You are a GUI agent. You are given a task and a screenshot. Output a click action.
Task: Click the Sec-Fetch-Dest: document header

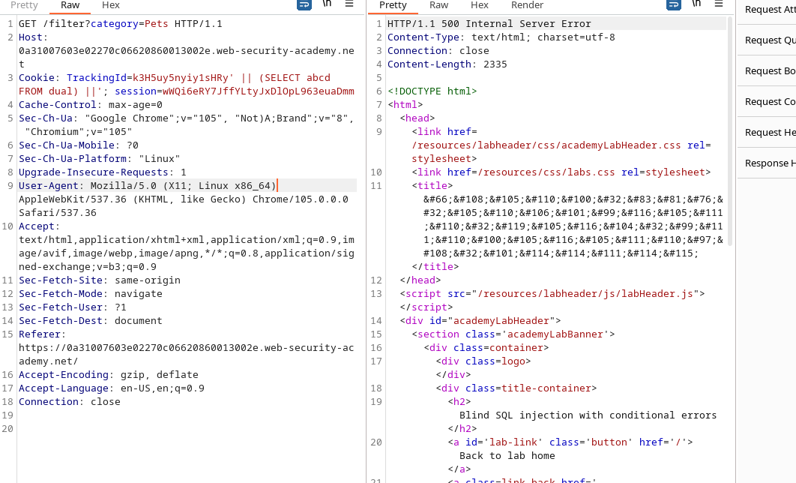(x=91, y=321)
